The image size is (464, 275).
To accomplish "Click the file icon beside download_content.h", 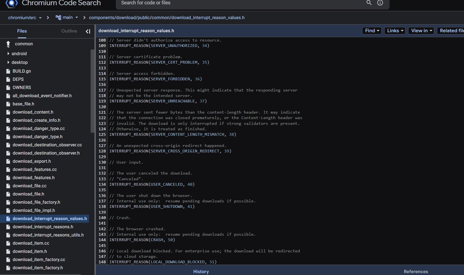I will coord(8,112).
